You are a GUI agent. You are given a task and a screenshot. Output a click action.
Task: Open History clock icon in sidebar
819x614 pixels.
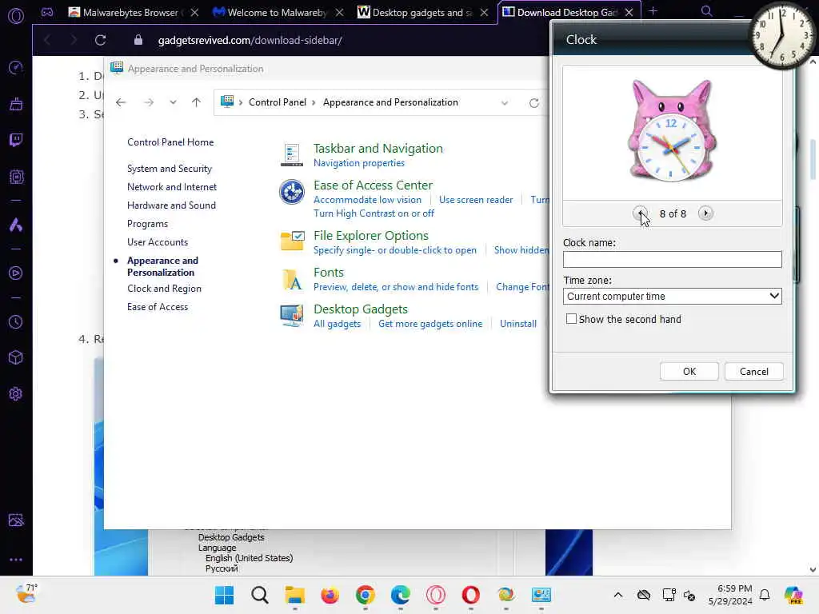click(16, 321)
